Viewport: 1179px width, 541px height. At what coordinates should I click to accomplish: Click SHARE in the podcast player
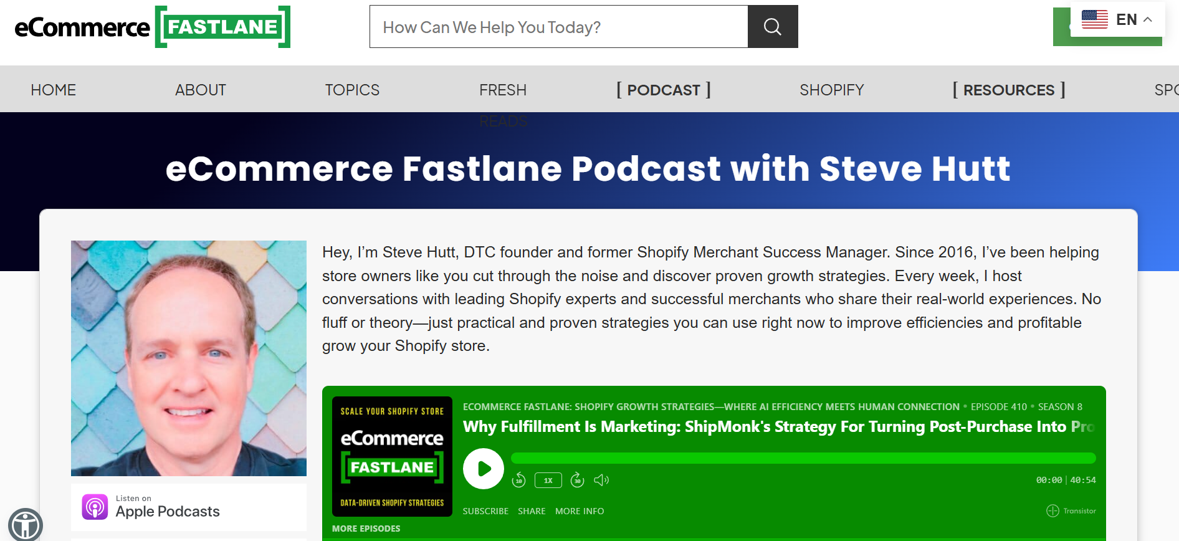[x=532, y=511]
